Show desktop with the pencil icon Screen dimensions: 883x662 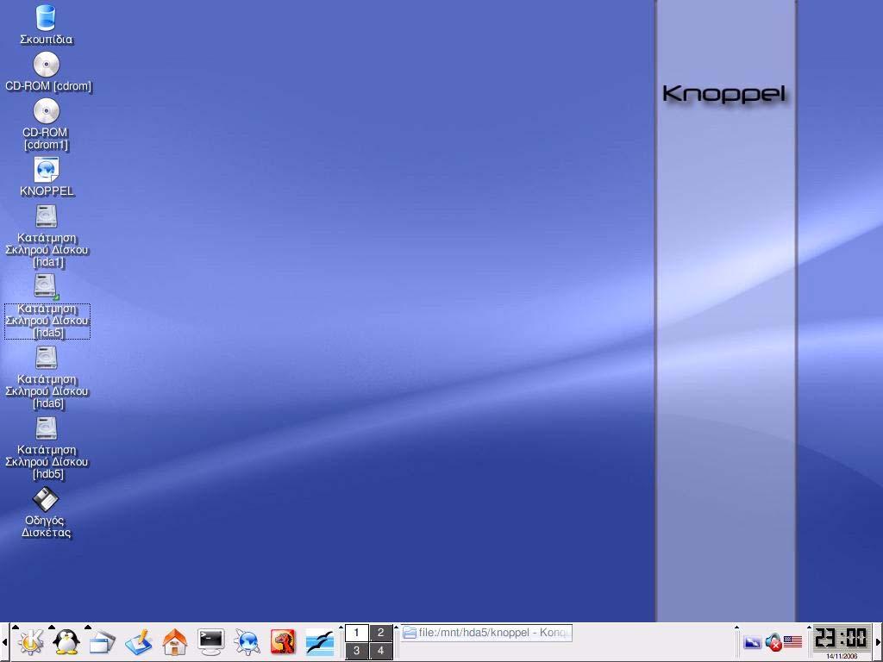139,642
